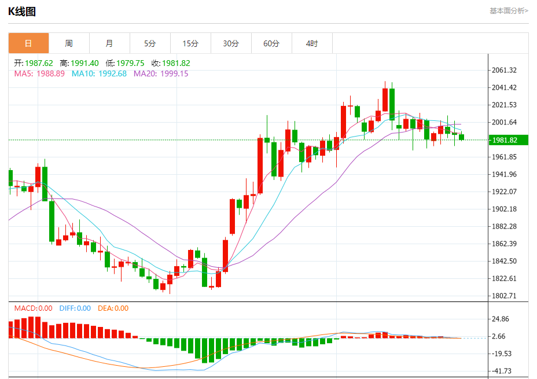Switch to the 月 monthly tab
The width and height of the screenshot is (537, 379).
point(109,43)
